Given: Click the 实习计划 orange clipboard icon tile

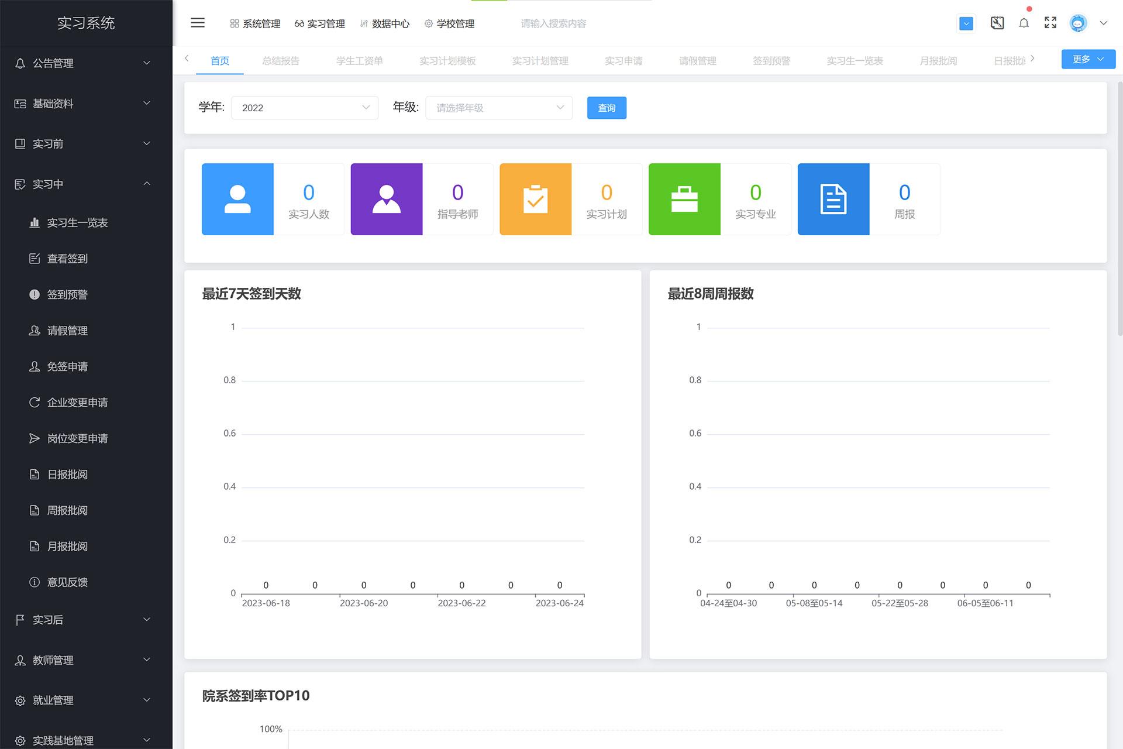Looking at the screenshot, I should [x=535, y=199].
